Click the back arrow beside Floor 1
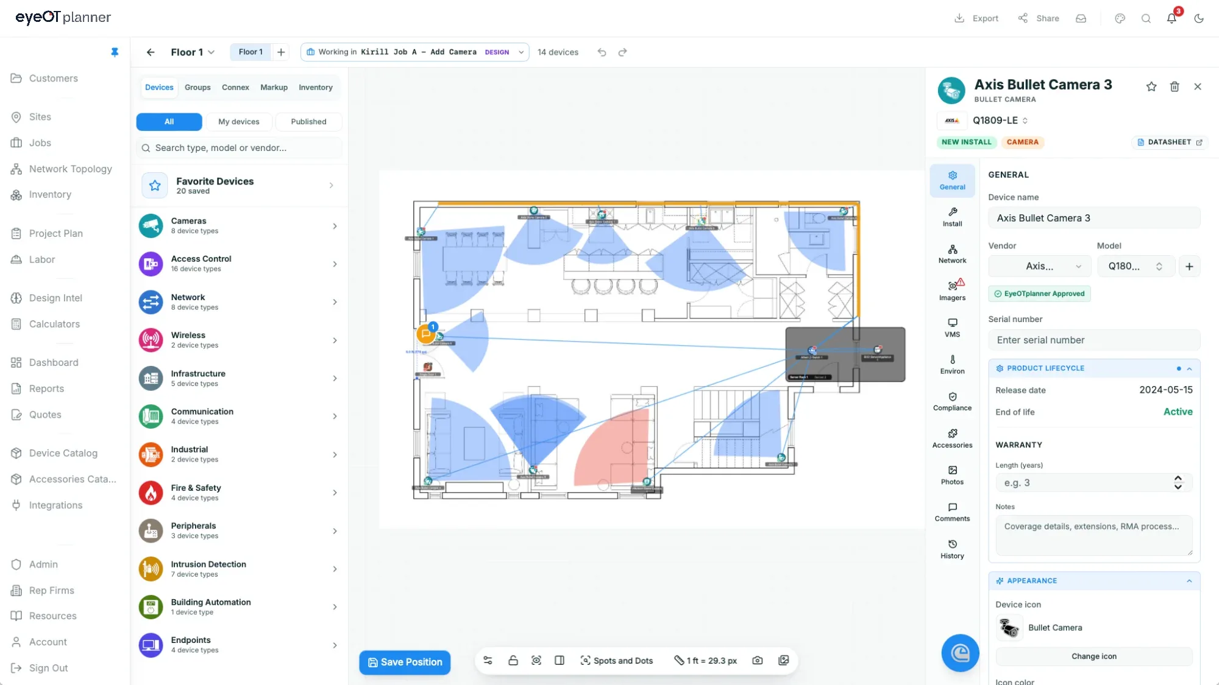 (151, 52)
